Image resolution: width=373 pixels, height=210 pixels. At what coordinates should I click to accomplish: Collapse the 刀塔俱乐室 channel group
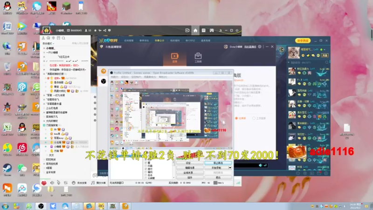click(44, 125)
